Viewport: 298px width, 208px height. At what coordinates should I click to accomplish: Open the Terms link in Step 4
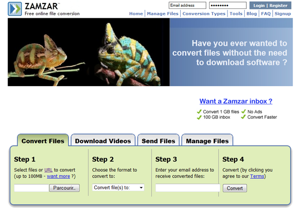tap(257, 176)
